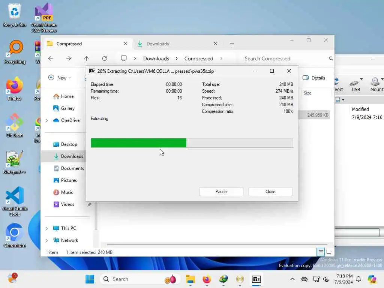
Task: Click the Mount tool in background window
Action: click(x=376, y=84)
